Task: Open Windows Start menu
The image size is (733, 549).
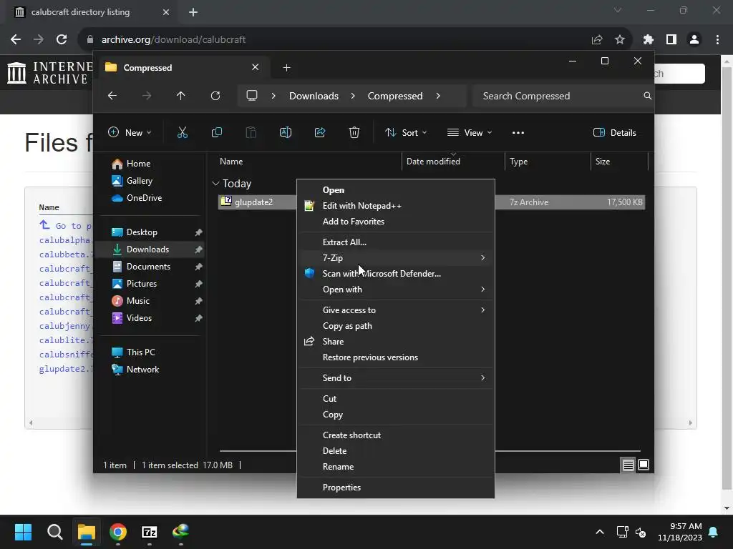Action: tap(23, 532)
